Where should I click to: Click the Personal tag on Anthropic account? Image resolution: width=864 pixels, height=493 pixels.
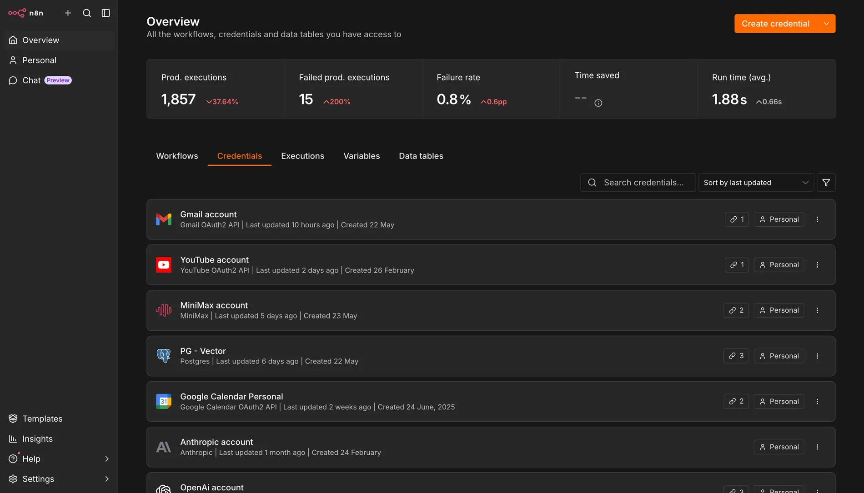779,447
